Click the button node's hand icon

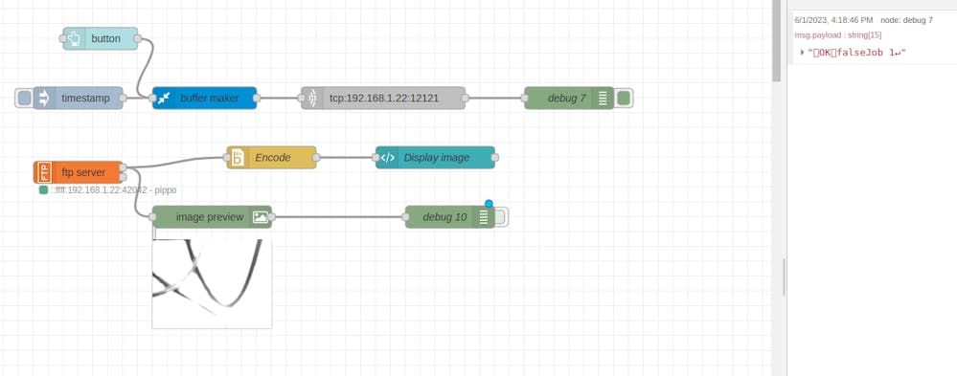tap(75, 38)
